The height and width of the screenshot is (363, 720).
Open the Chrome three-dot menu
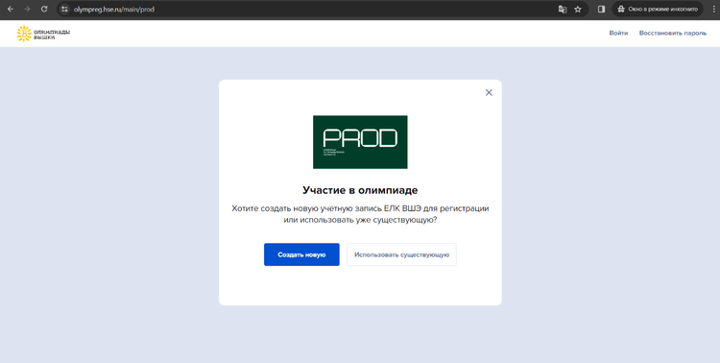pyautogui.click(x=713, y=9)
